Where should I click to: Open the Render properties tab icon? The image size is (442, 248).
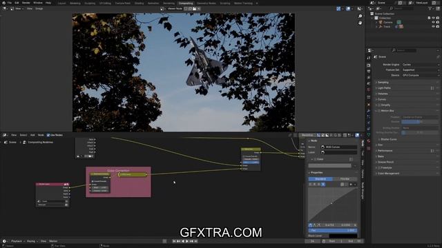pyautogui.click(x=368, y=65)
